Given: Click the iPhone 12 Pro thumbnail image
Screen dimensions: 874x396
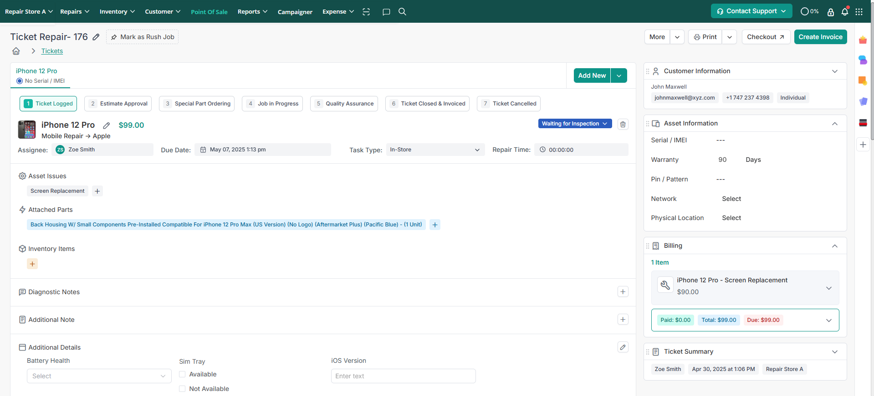Looking at the screenshot, I should (27, 130).
